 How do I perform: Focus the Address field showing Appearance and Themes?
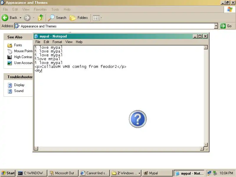click(114, 26)
